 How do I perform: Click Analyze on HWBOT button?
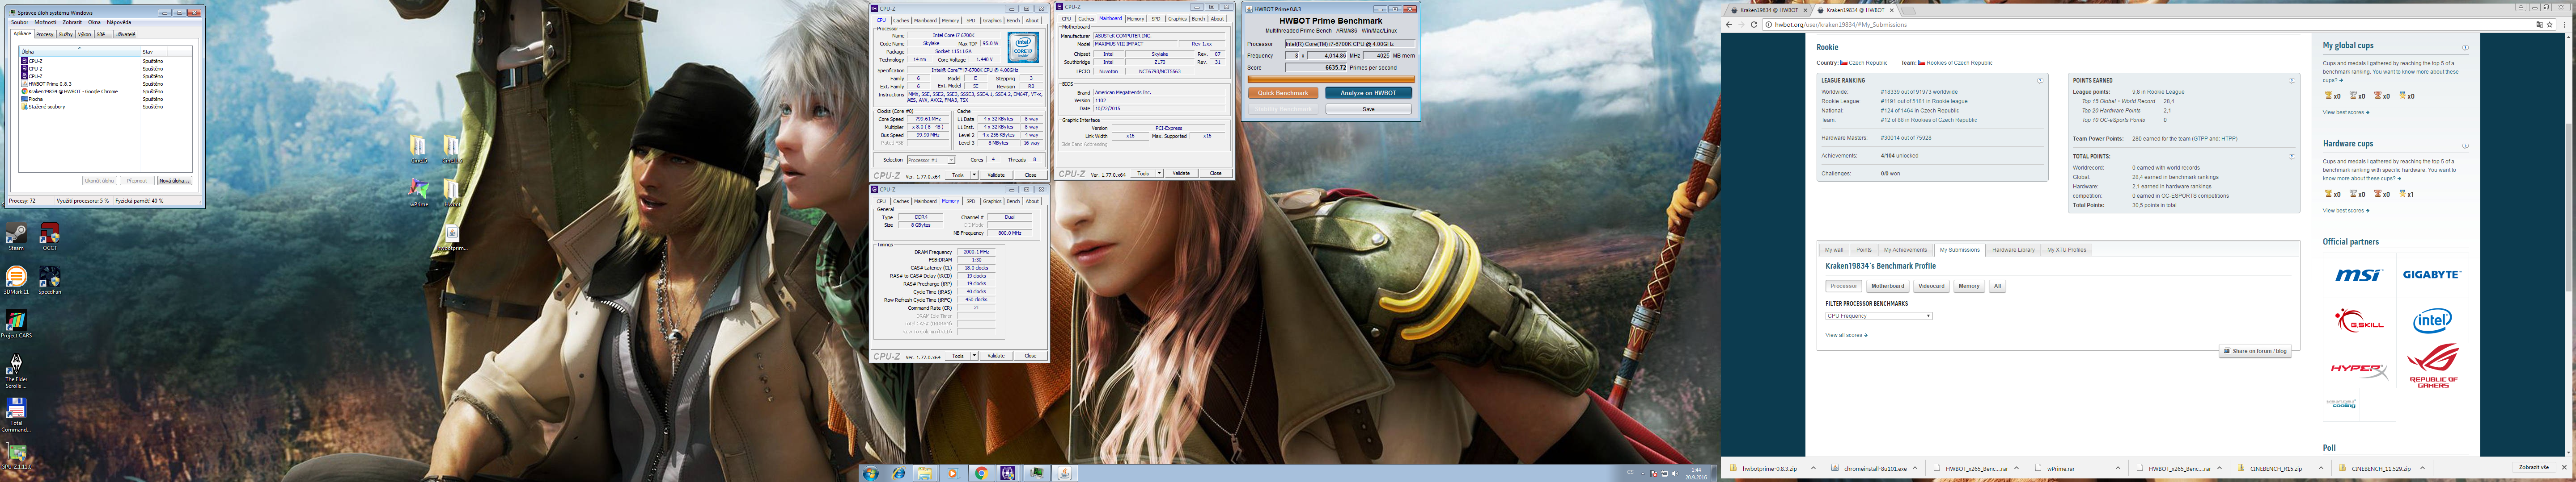click(x=1368, y=93)
